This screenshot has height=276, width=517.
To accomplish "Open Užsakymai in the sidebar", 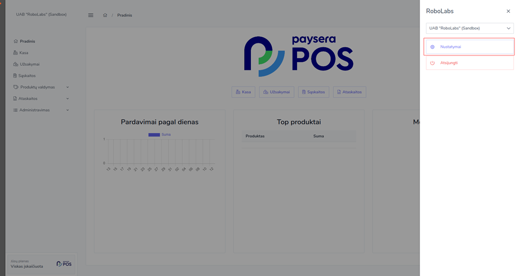I will click(x=30, y=64).
